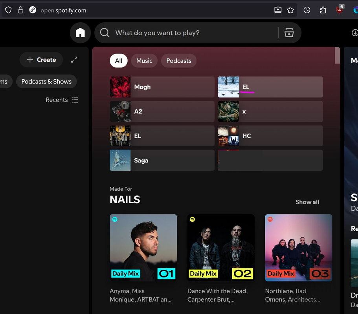Image resolution: width=358 pixels, height=314 pixels.
Task: Click the NAILS heading link
Action: coord(125,199)
